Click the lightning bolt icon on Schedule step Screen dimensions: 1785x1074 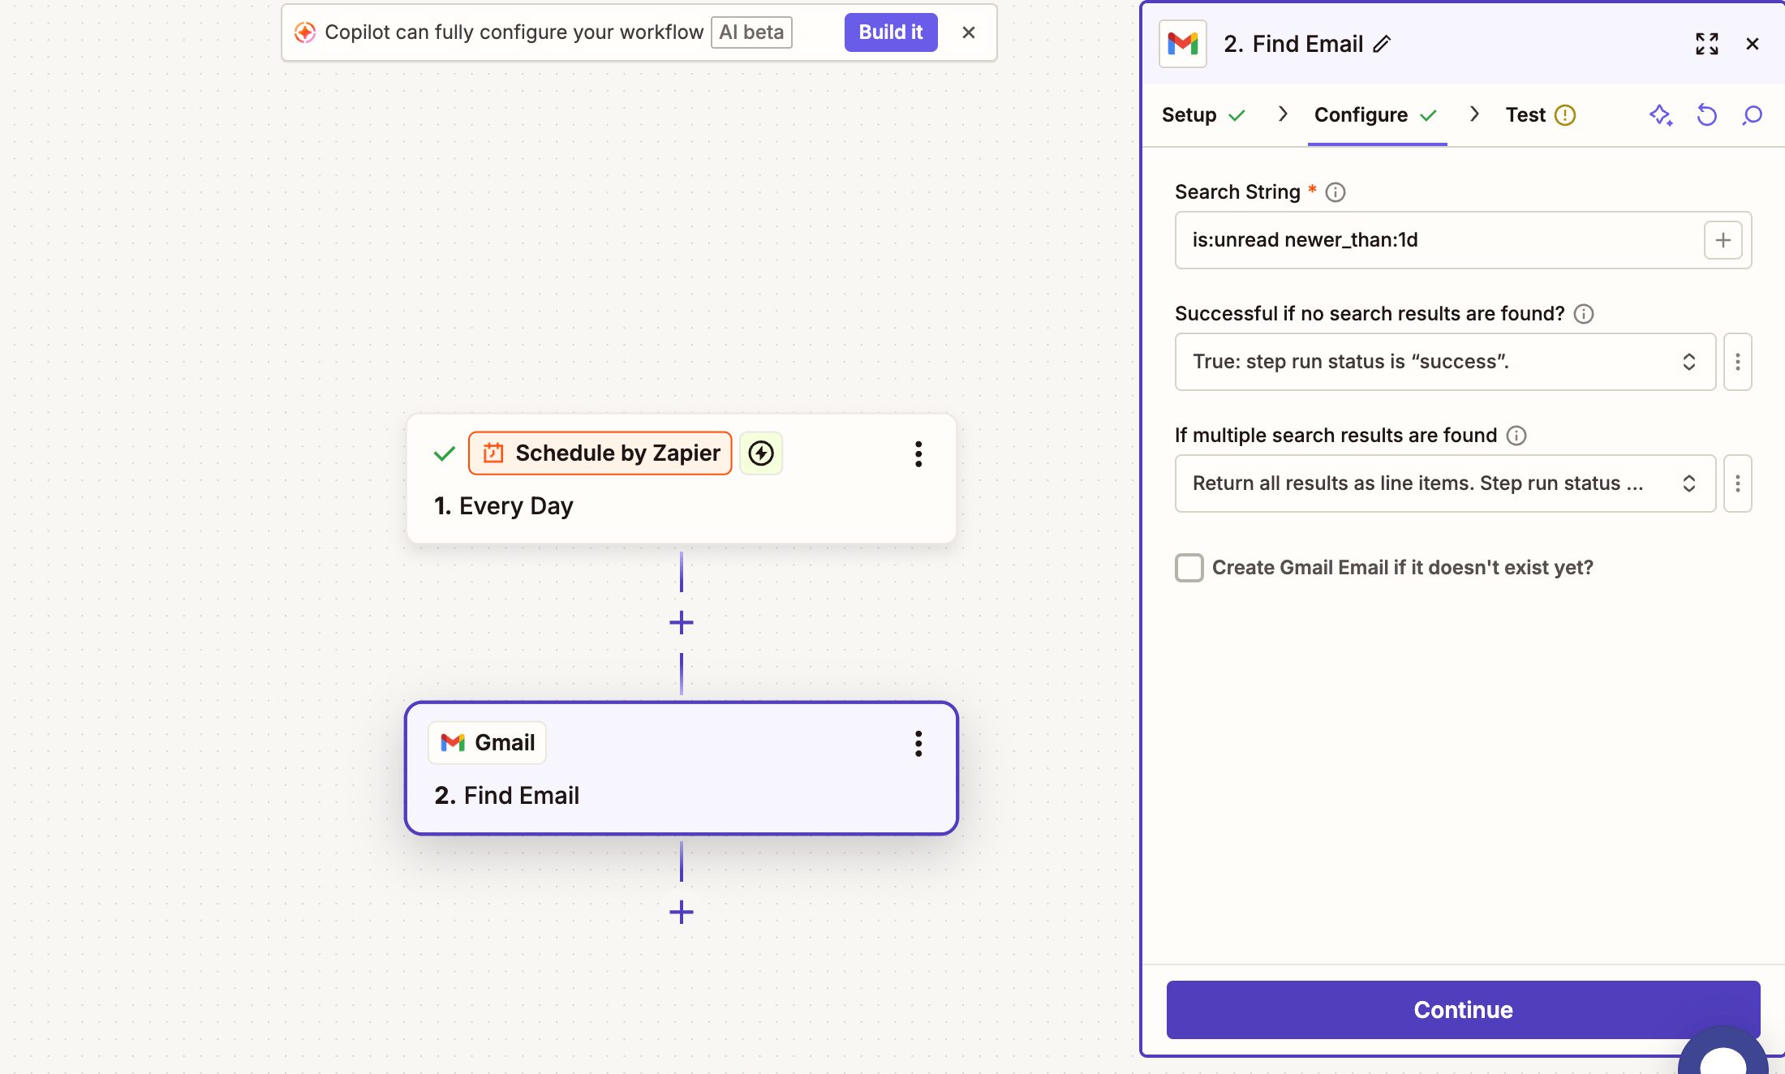click(x=761, y=453)
